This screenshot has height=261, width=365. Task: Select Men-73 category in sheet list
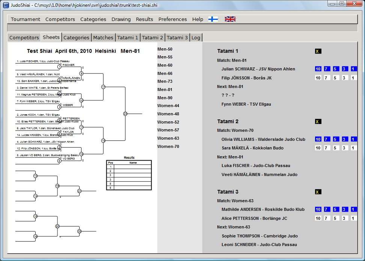tap(165, 81)
